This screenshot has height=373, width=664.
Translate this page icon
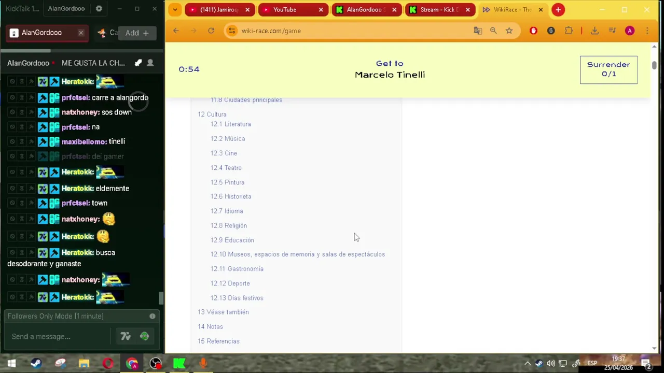point(478,31)
